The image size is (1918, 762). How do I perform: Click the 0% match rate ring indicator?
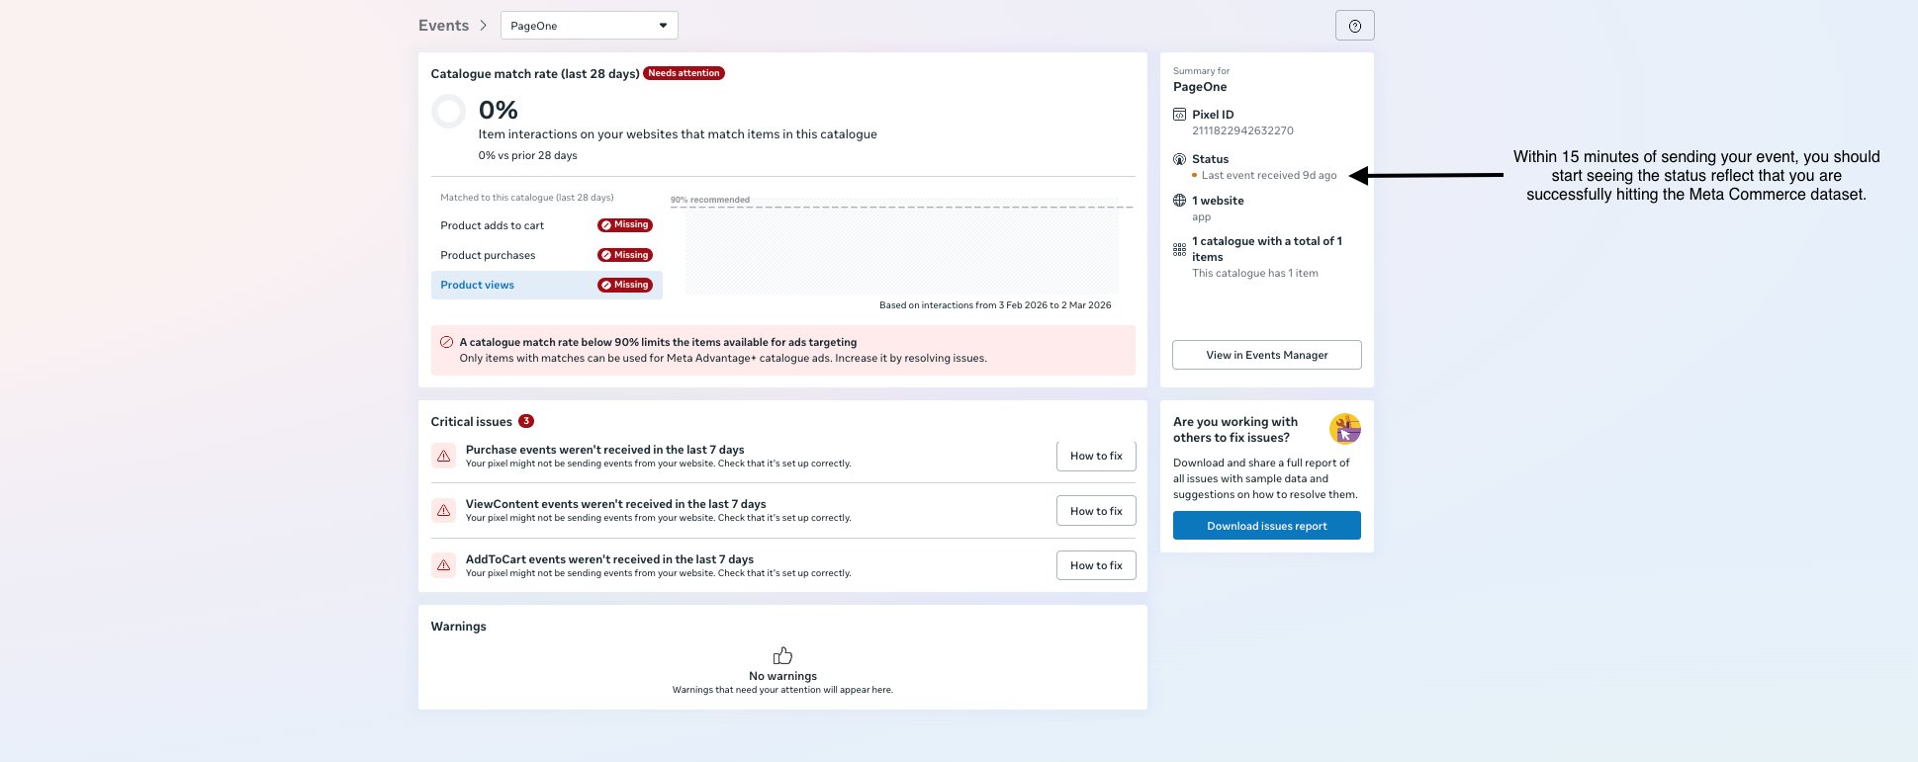coord(448,112)
